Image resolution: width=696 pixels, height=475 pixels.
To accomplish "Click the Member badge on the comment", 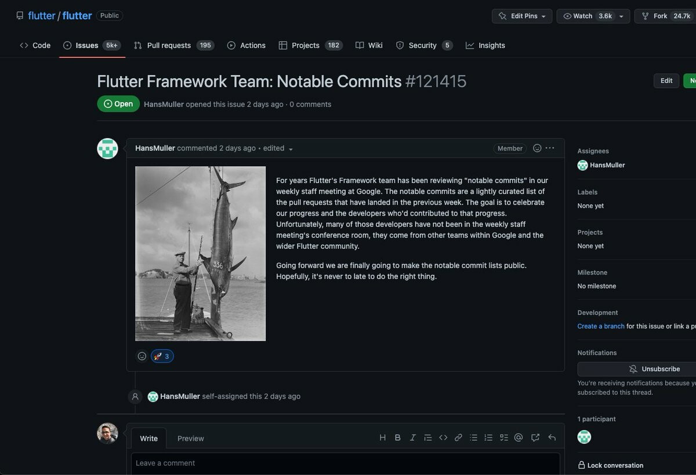I will tap(510, 148).
